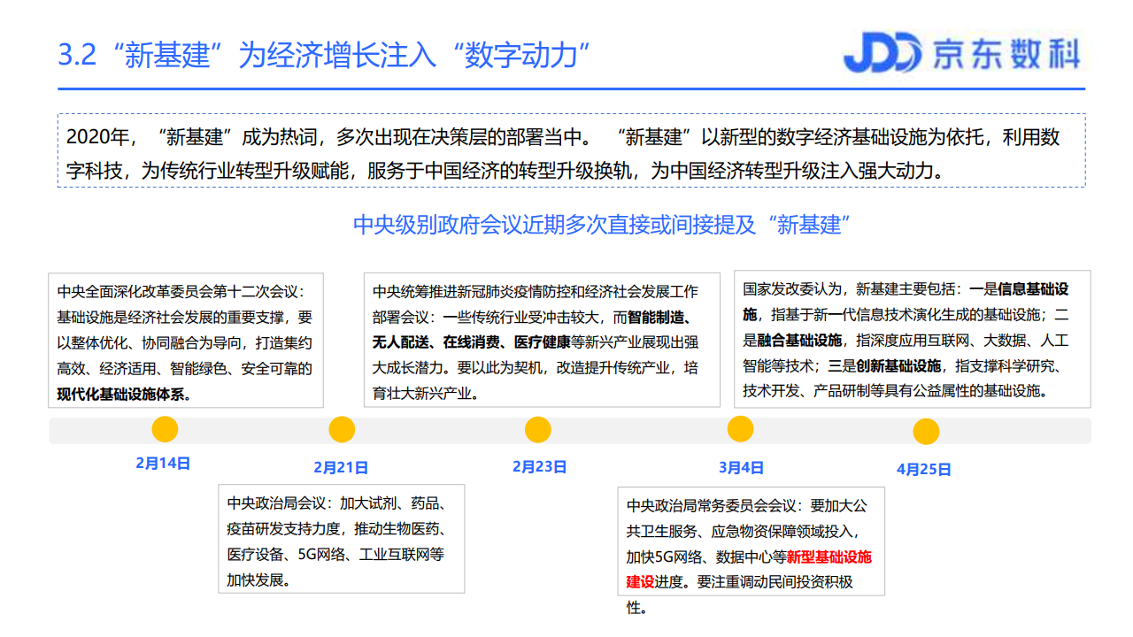Click the 2月14日 date label
The image size is (1133, 637).
[163, 463]
